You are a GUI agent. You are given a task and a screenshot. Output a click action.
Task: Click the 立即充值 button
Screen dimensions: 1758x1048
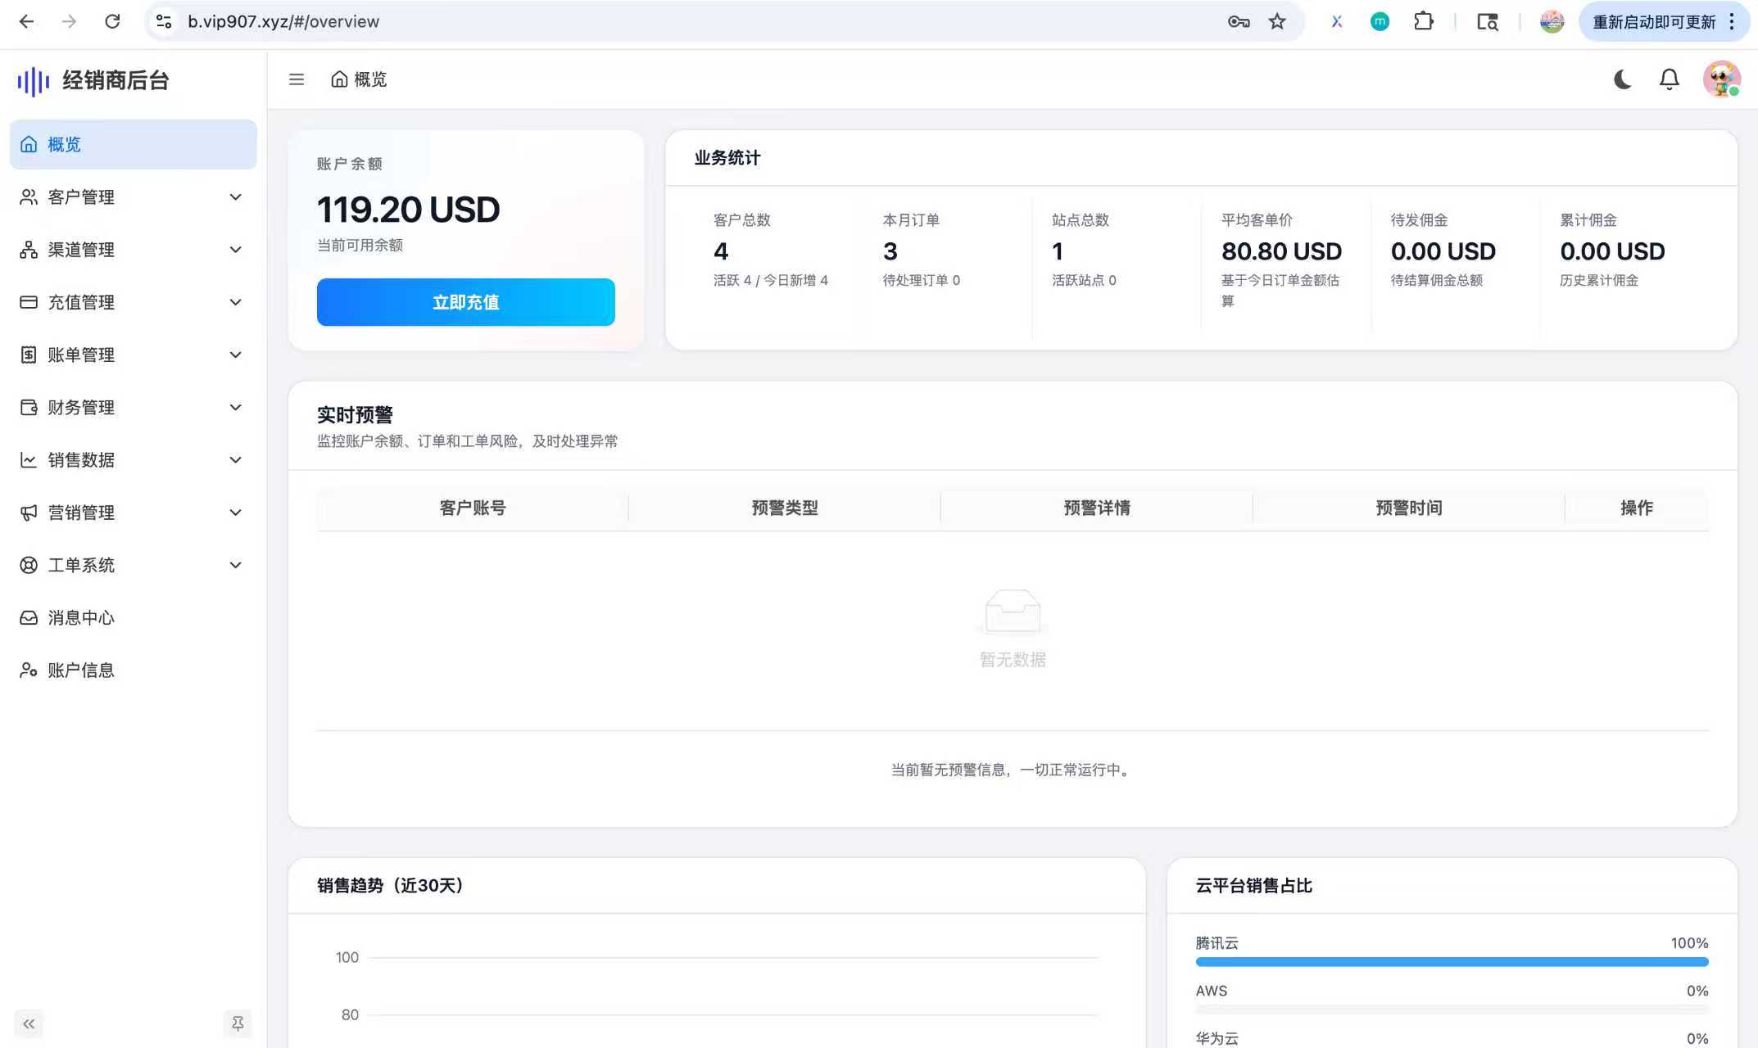coord(465,302)
